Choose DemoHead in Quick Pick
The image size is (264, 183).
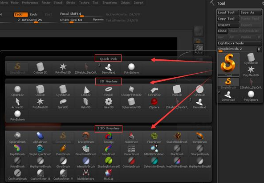click(109, 68)
